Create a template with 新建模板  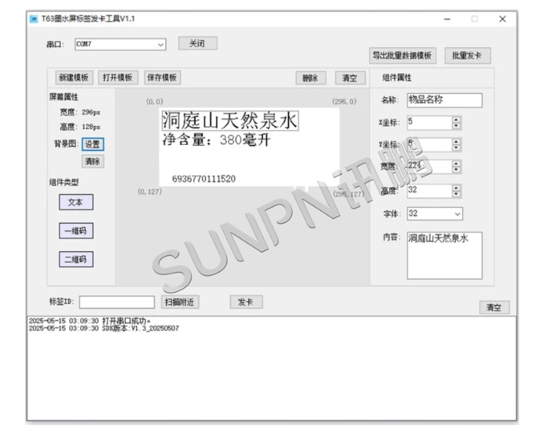point(74,77)
